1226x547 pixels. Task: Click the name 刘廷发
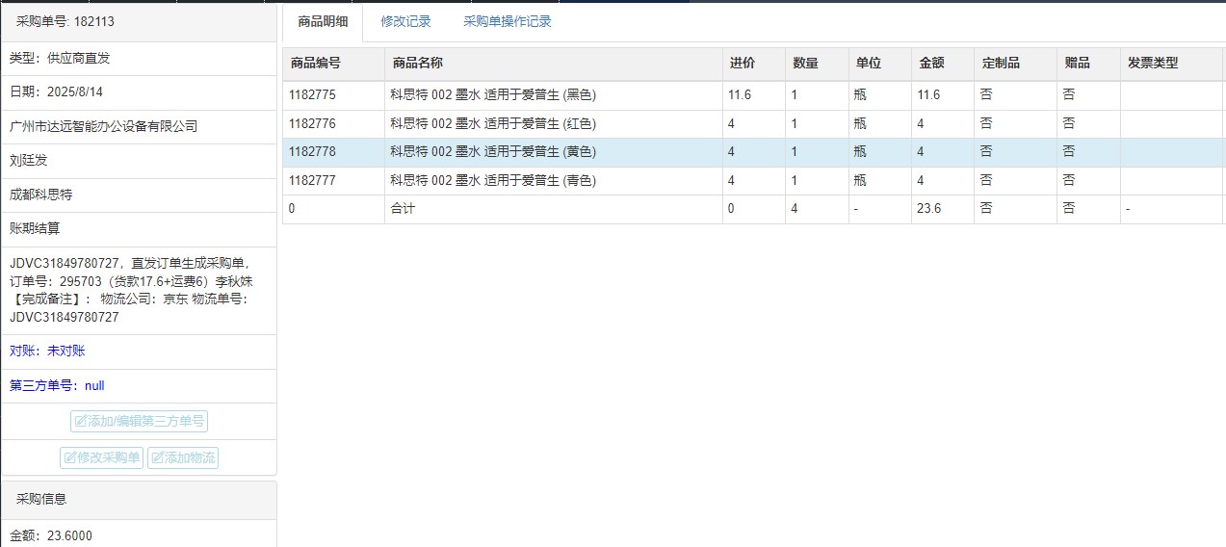tap(29, 161)
